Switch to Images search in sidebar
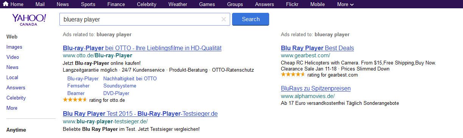Screen dimensions: 463x138 click(14, 47)
